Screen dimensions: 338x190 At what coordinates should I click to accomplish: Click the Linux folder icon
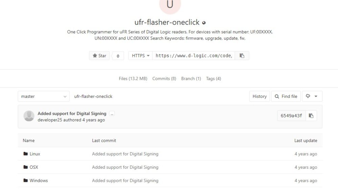pos(26,154)
